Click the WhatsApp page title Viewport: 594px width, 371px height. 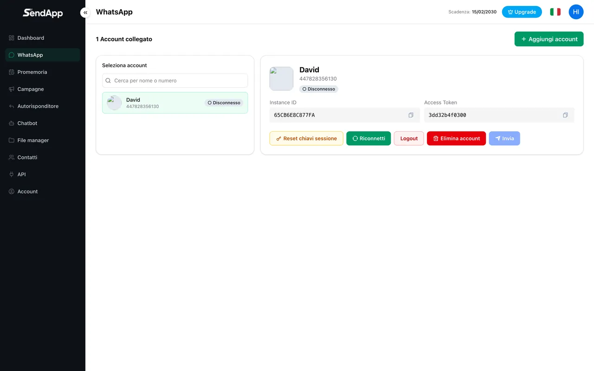coord(114,12)
